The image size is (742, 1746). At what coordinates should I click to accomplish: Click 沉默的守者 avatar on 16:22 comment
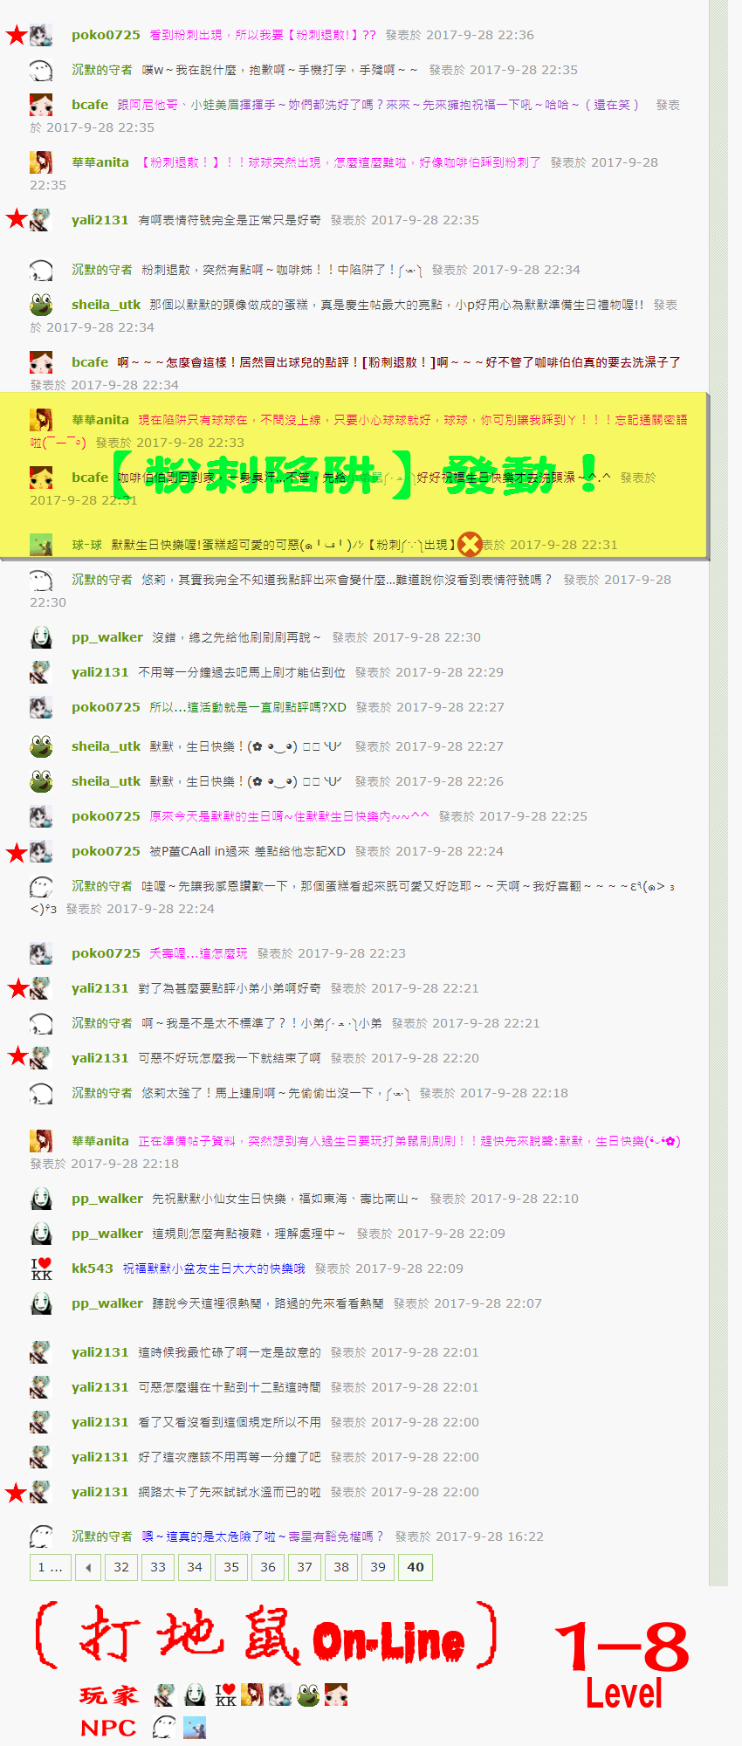pos(41,1536)
